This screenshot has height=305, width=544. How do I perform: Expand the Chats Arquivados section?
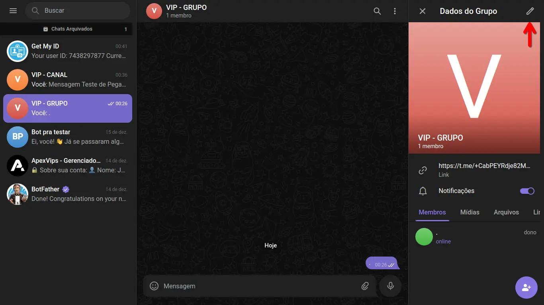click(x=68, y=29)
